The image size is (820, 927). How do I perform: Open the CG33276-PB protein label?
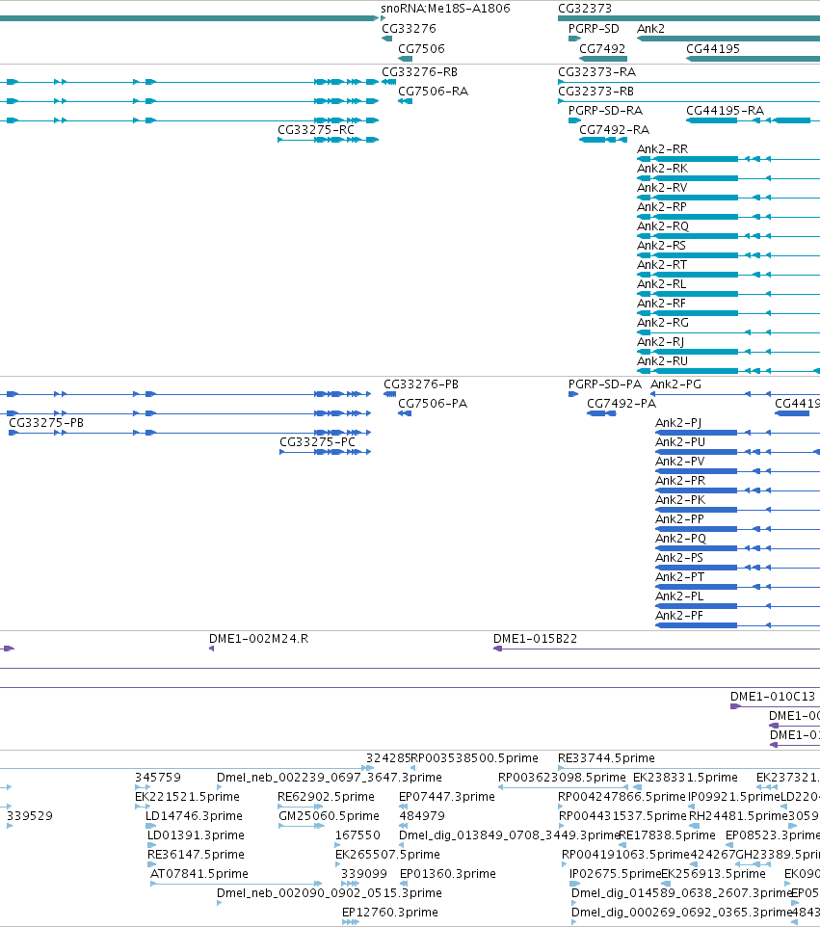click(x=421, y=384)
